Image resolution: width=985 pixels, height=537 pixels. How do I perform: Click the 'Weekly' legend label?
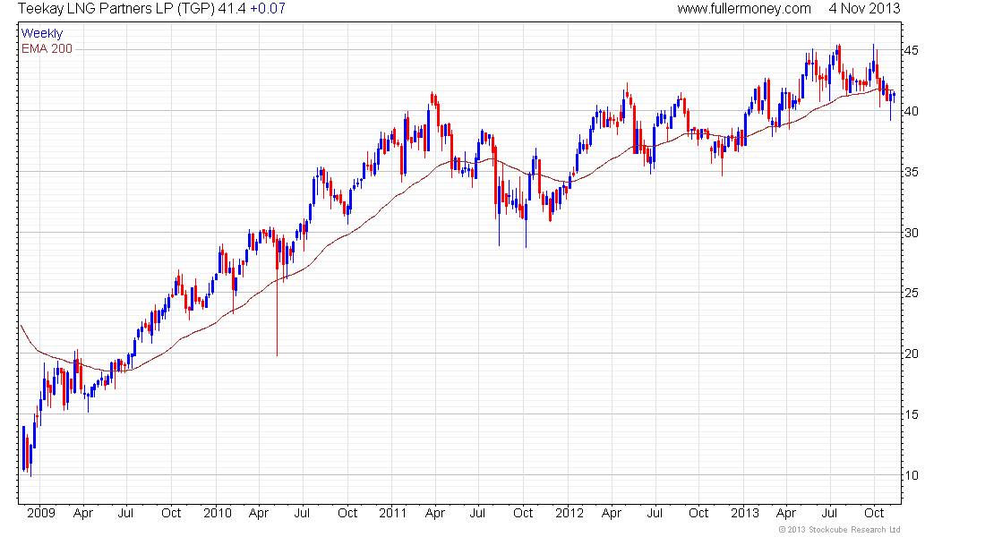[x=42, y=33]
